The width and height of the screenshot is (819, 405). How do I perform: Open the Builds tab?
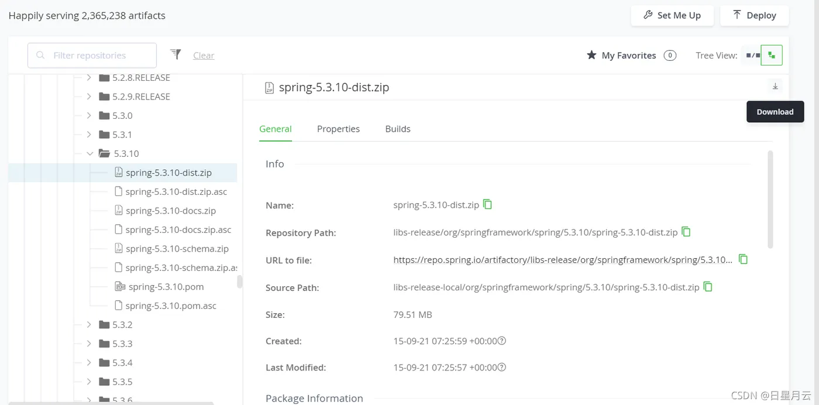(398, 129)
